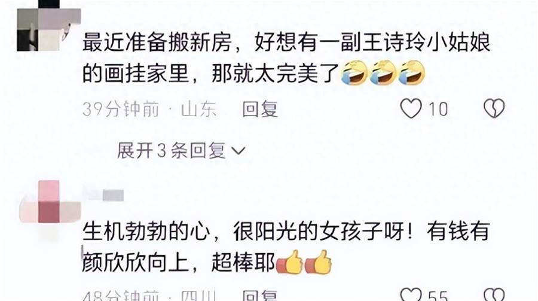Image resolution: width=538 pixels, height=301 pixels.
Task: Open second commenter's pink avatar profile
Action: (50, 202)
